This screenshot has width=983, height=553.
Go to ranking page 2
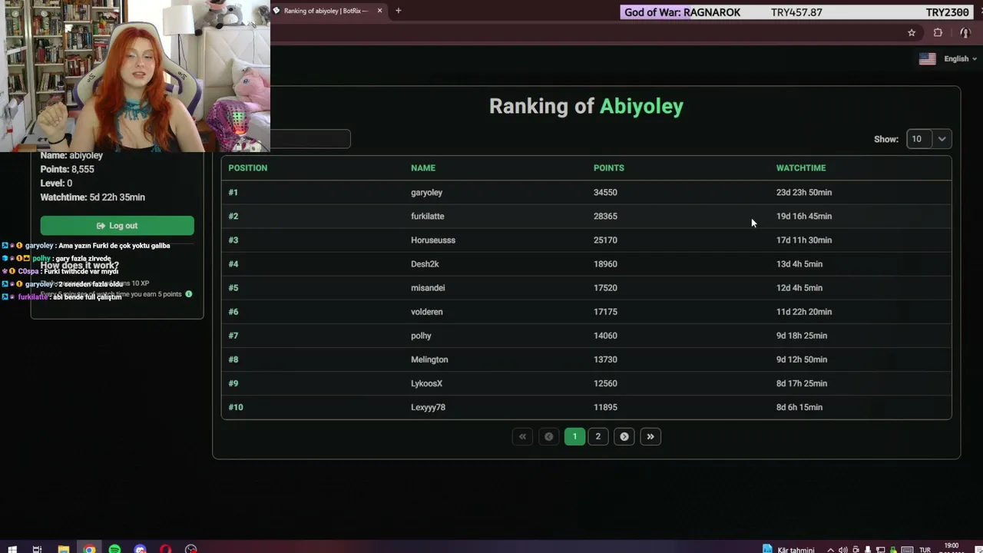(597, 436)
